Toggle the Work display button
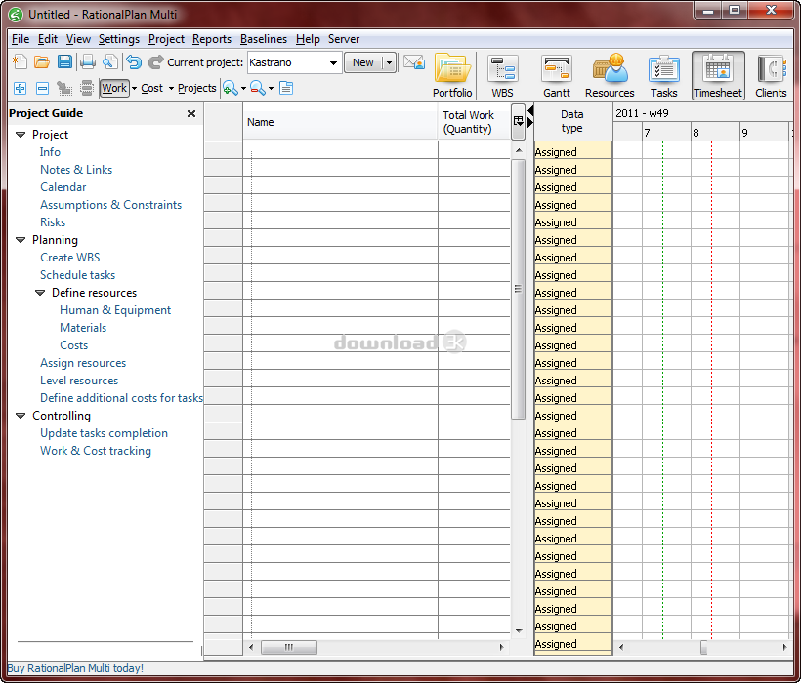 pos(114,88)
